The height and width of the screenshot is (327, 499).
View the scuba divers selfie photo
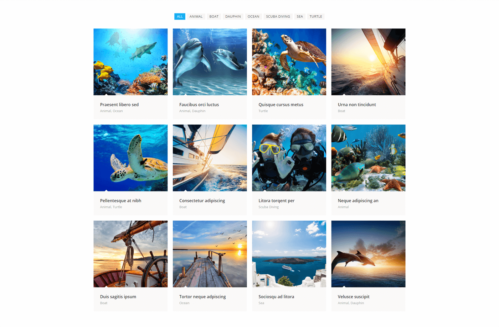click(x=289, y=158)
